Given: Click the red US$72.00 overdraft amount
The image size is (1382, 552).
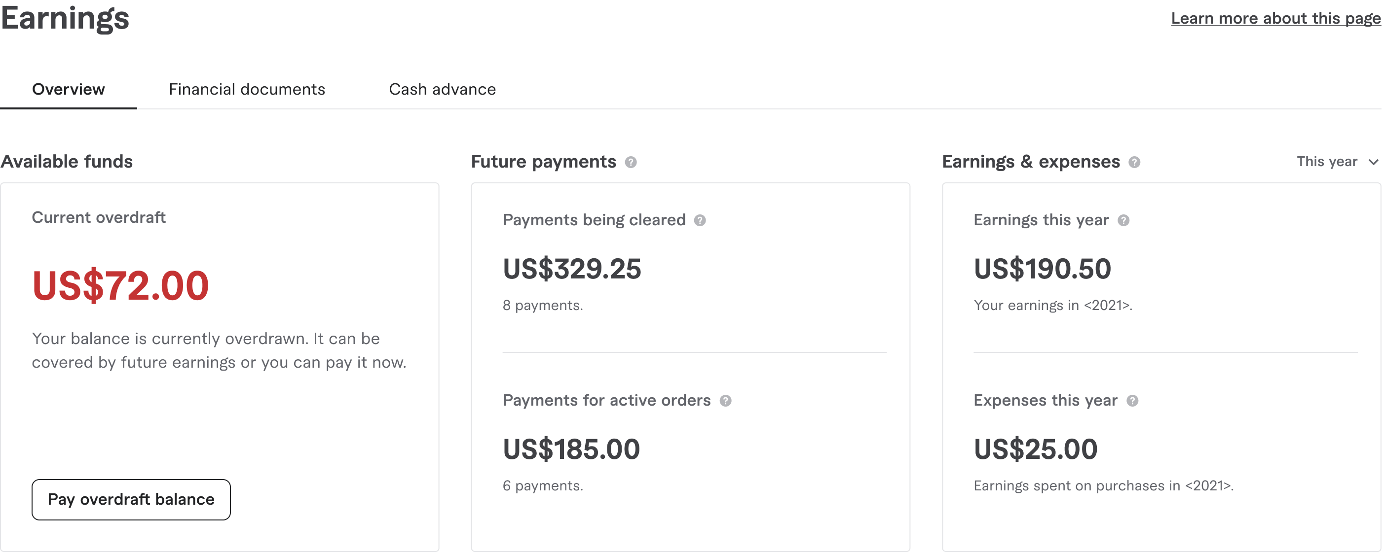Looking at the screenshot, I should 120,286.
